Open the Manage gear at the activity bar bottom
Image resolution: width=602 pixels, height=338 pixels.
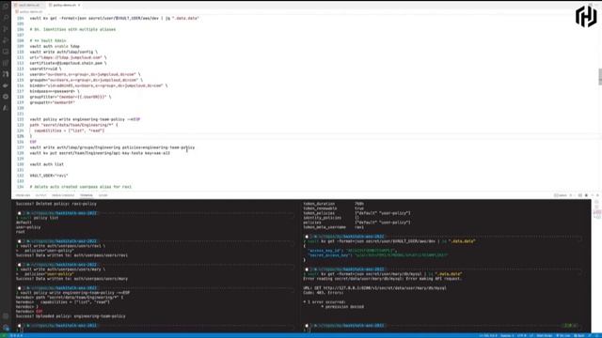(x=6, y=328)
